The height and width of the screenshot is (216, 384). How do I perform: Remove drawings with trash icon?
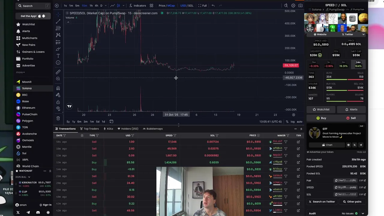click(58, 118)
